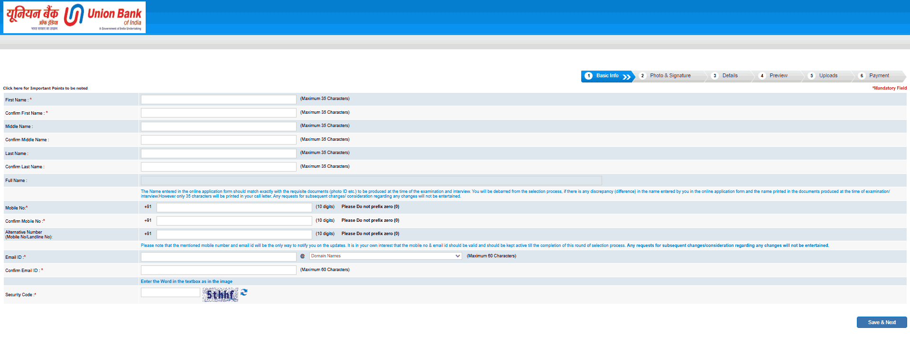Click the Confirm Email ID field

[x=219, y=270]
